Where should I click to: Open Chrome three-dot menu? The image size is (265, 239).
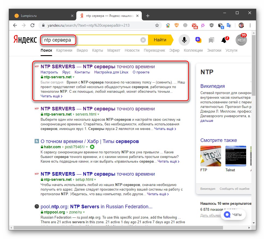[250, 25]
